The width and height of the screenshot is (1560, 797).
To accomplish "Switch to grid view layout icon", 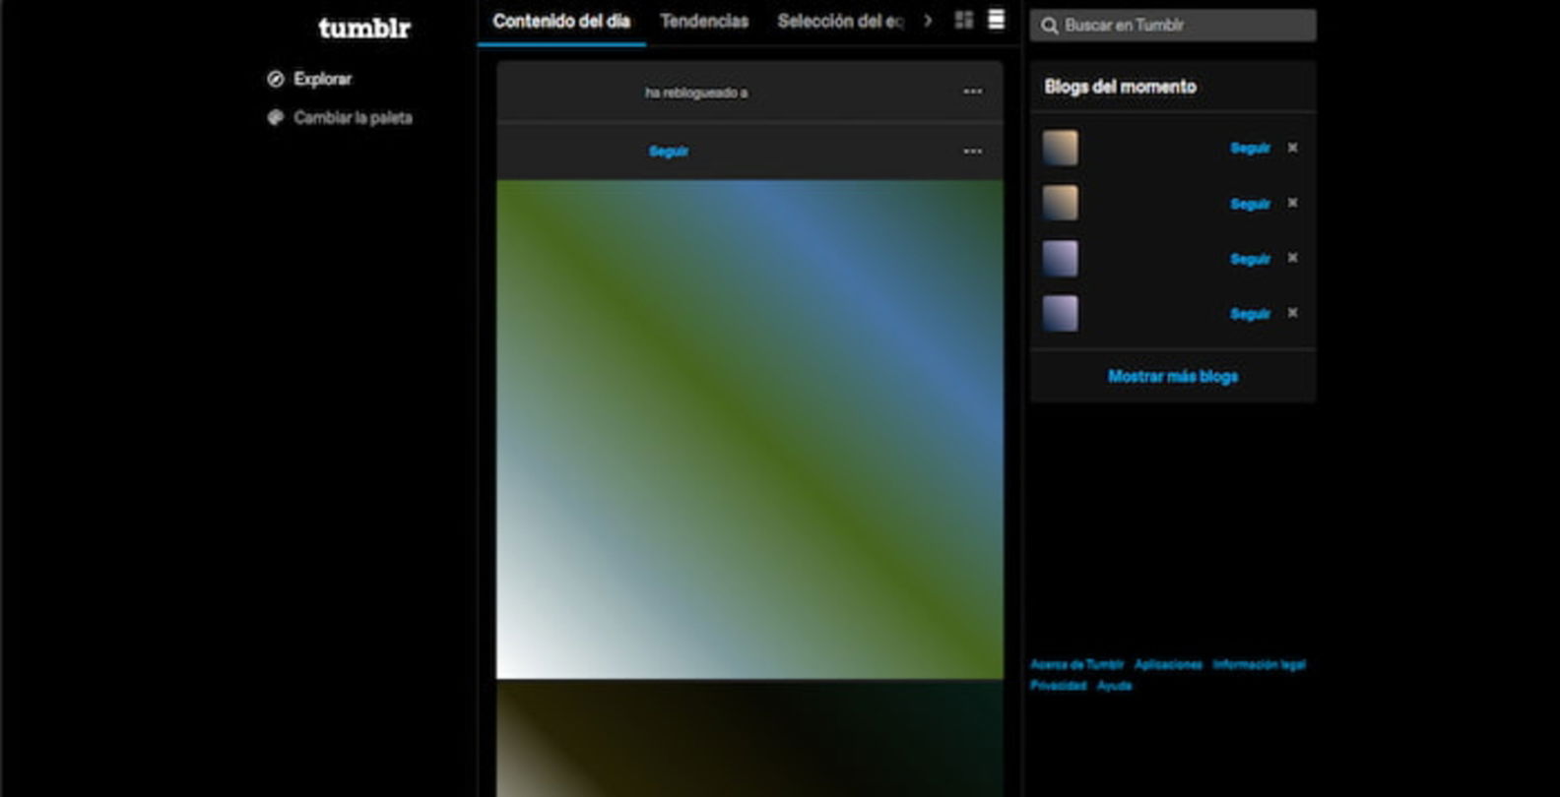I will [964, 20].
